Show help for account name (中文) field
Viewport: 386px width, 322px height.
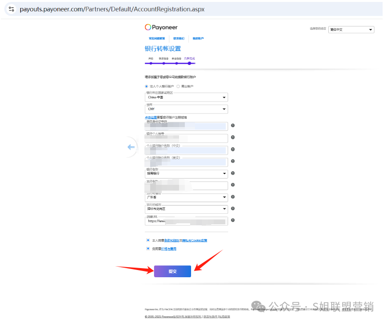(x=232, y=149)
